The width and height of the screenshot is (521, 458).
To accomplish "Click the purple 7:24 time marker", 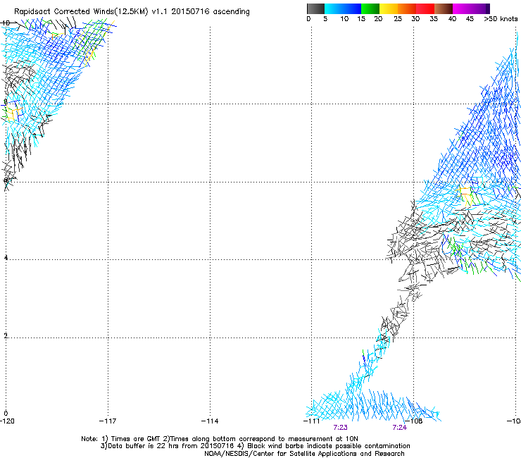I will point(400,428).
